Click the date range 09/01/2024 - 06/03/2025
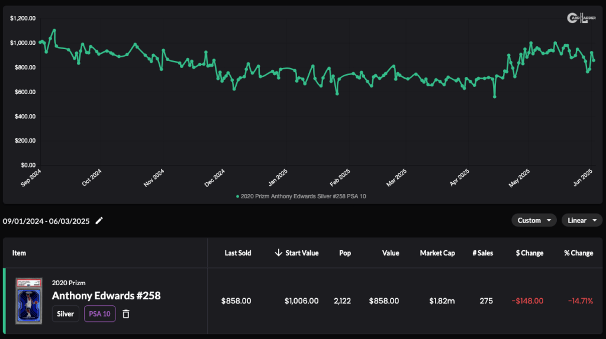Screen dimensions: 606x339 pyautogui.click(x=46, y=221)
